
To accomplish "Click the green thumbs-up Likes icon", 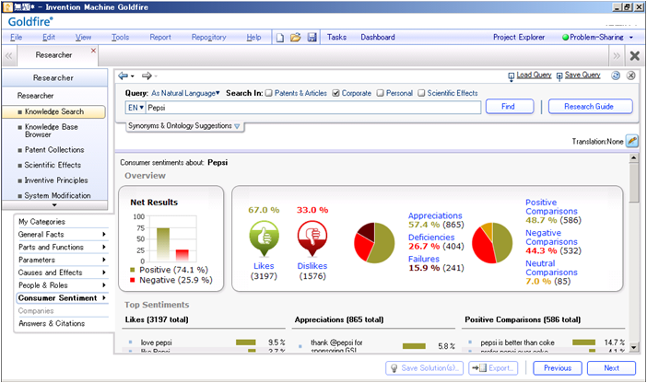I will point(265,238).
